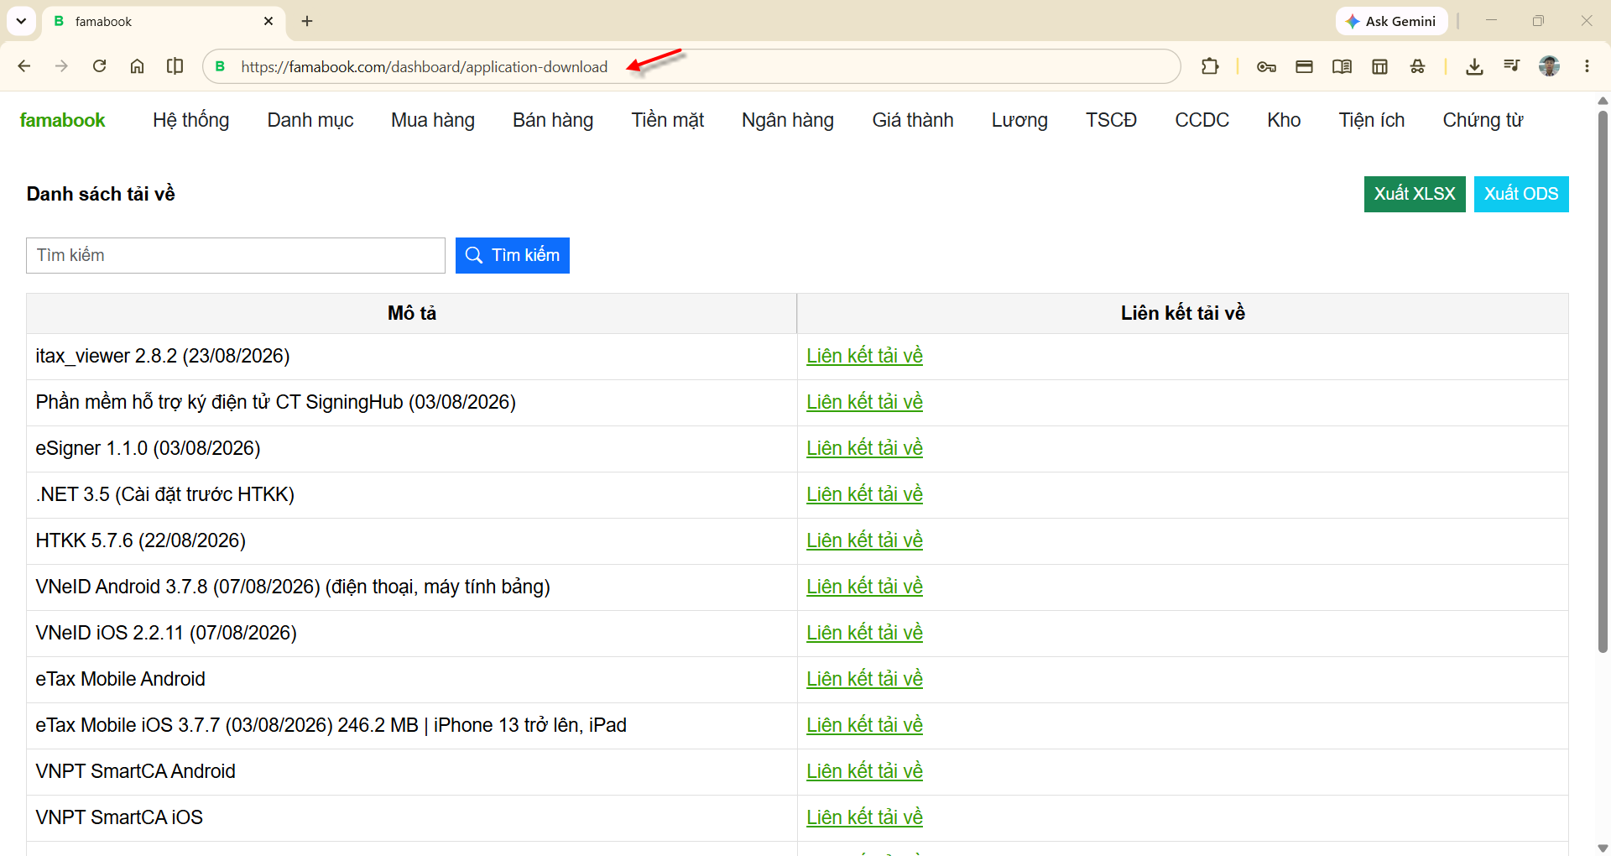1611x856 pixels.
Task: Select the itax_viewer 2.8.2 description text
Action: (x=163, y=356)
